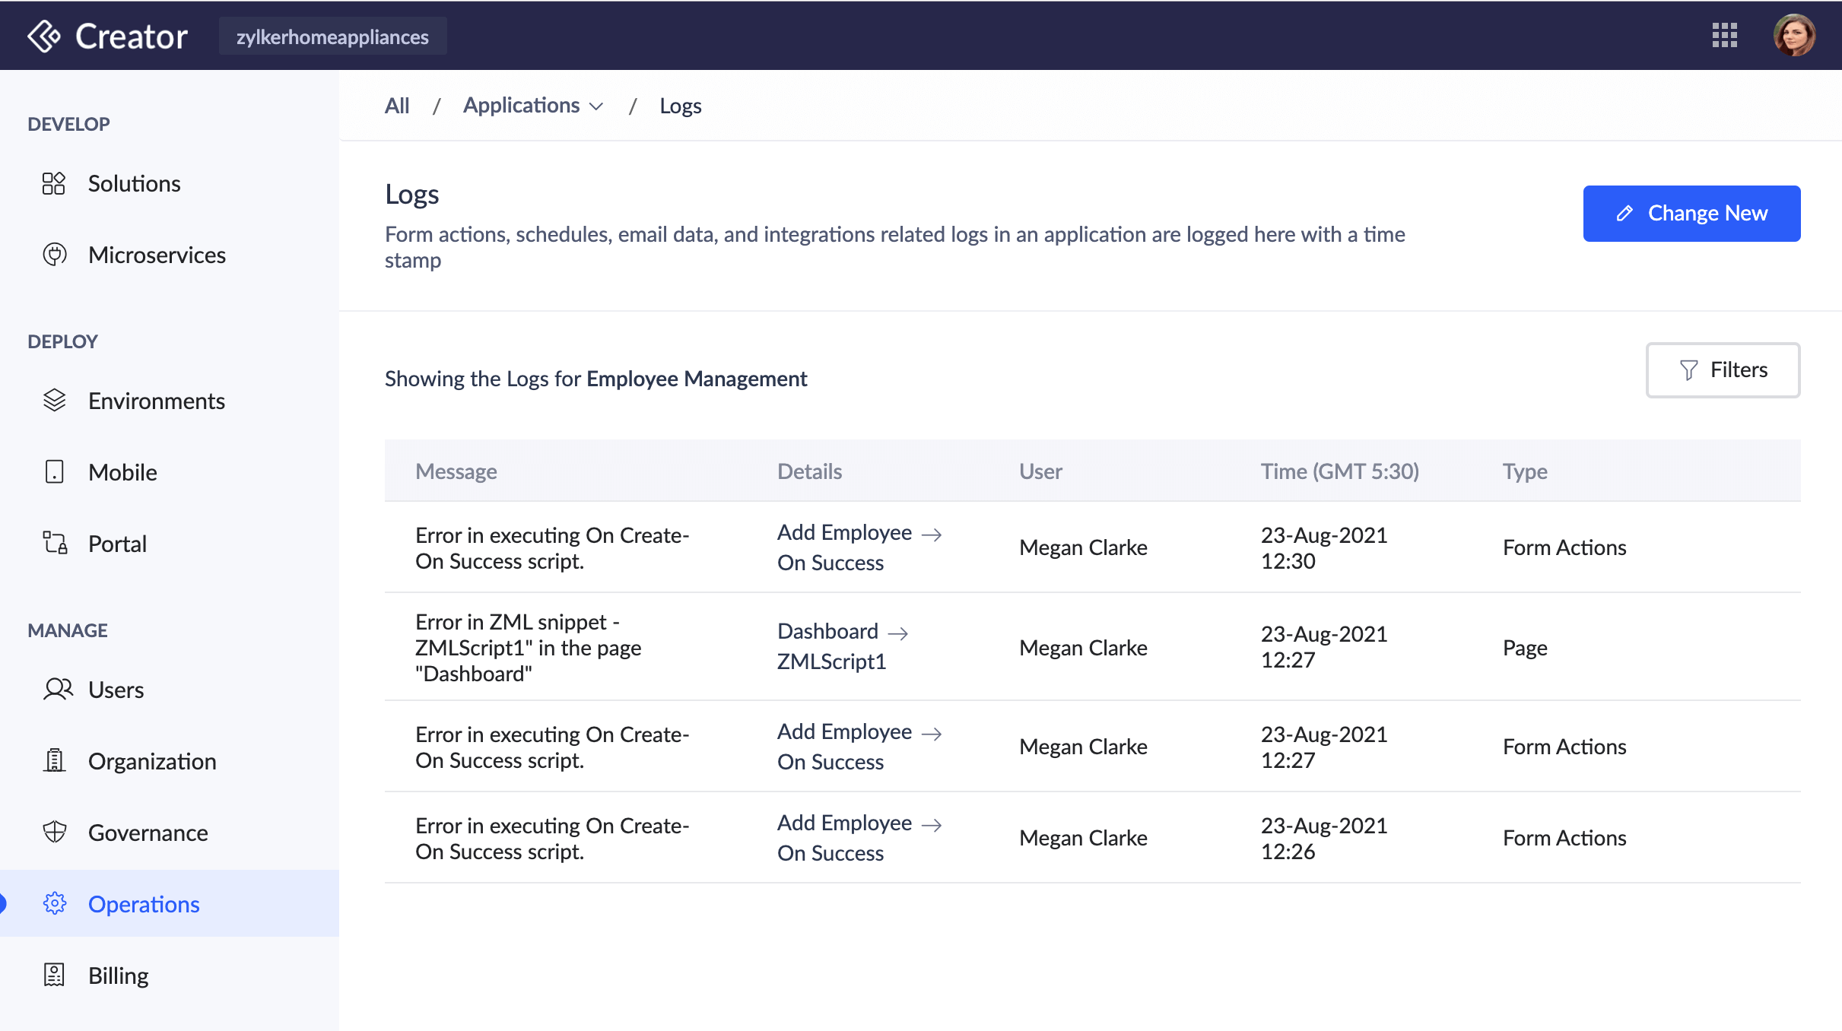
Task: Click the User column header
Action: pyautogui.click(x=1040, y=471)
